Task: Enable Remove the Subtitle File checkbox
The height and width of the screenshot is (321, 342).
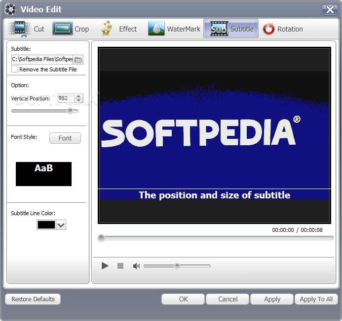Action: 15,69
